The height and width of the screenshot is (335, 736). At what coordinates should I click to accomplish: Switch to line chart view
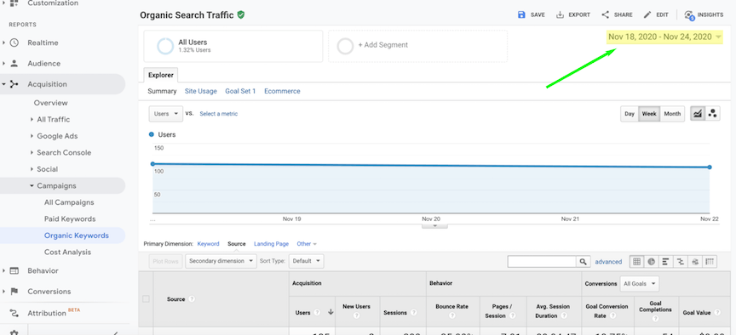point(698,113)
